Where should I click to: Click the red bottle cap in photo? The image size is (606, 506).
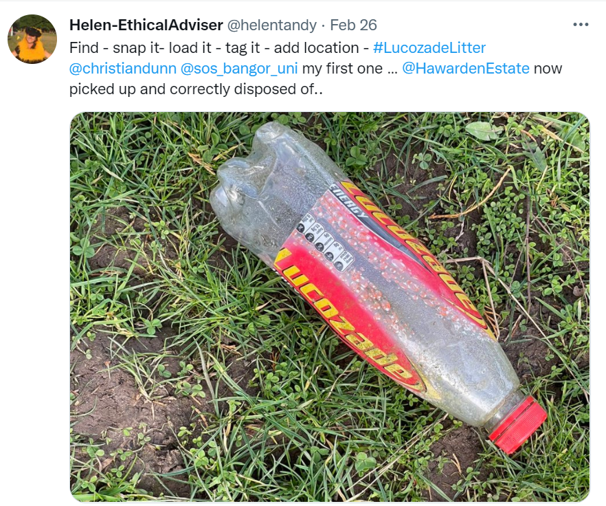[518, 425]
